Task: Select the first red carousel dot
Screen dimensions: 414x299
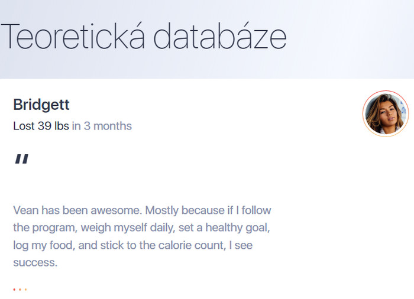Action: click(x=14, y=290)
